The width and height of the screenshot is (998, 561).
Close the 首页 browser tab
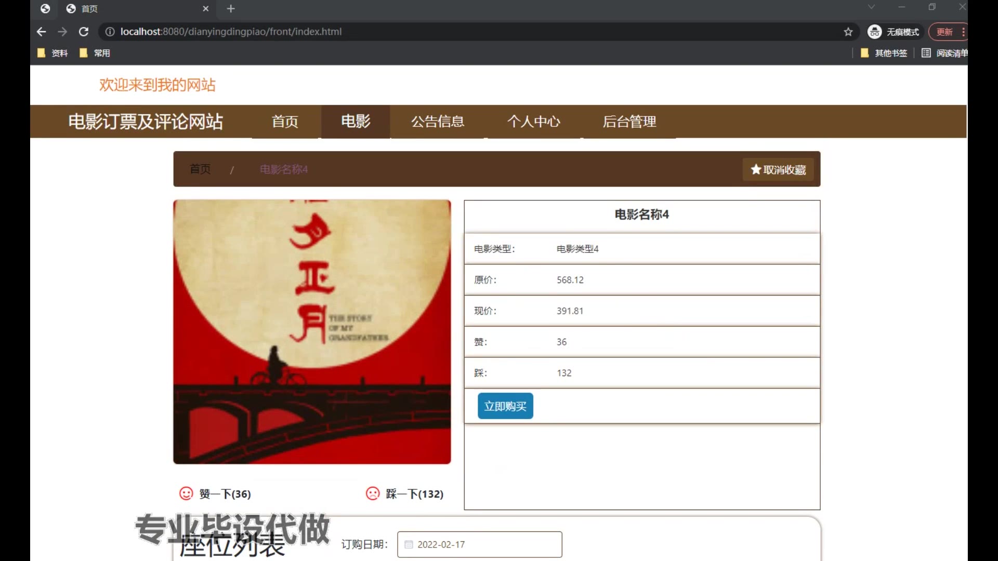(205, 9)
